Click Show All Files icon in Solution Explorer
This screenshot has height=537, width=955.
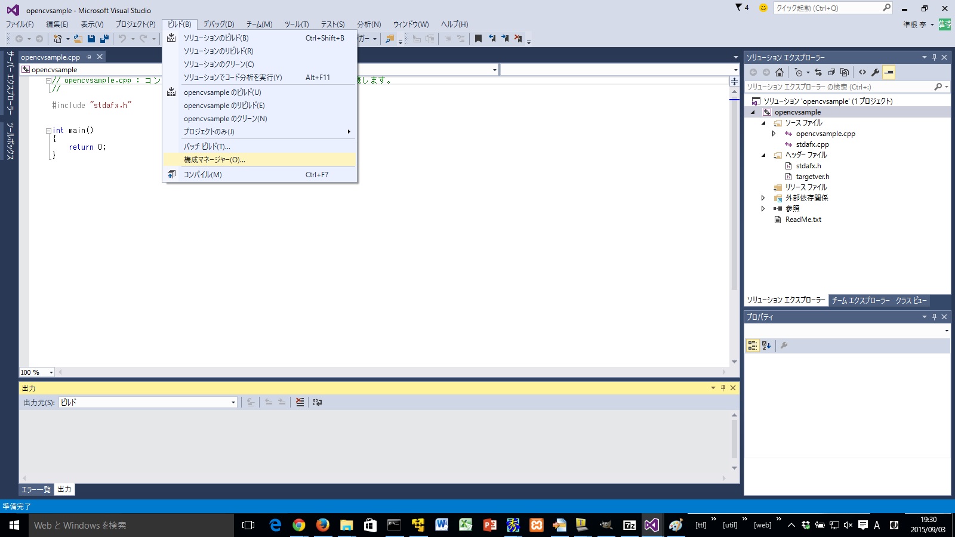[x=845, y=72]
